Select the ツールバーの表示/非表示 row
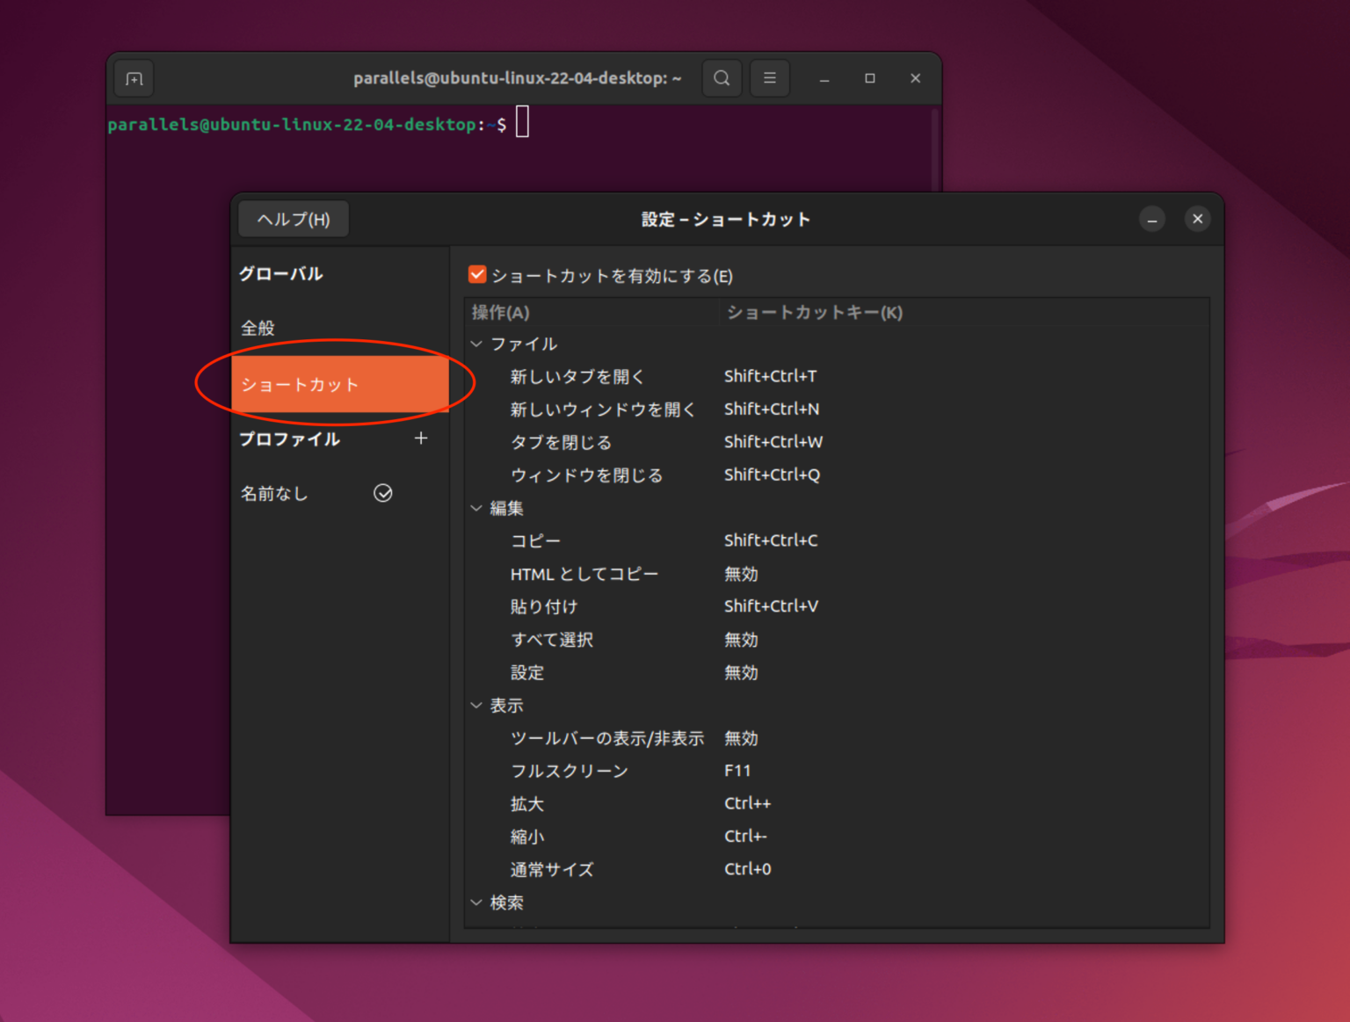Screen dimensions: 1350x1022 click(x=837, y=738)
